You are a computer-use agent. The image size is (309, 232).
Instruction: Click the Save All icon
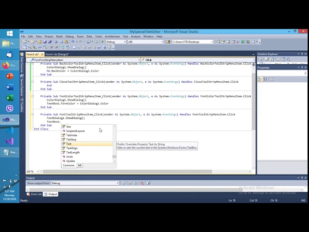pos(50,42)
